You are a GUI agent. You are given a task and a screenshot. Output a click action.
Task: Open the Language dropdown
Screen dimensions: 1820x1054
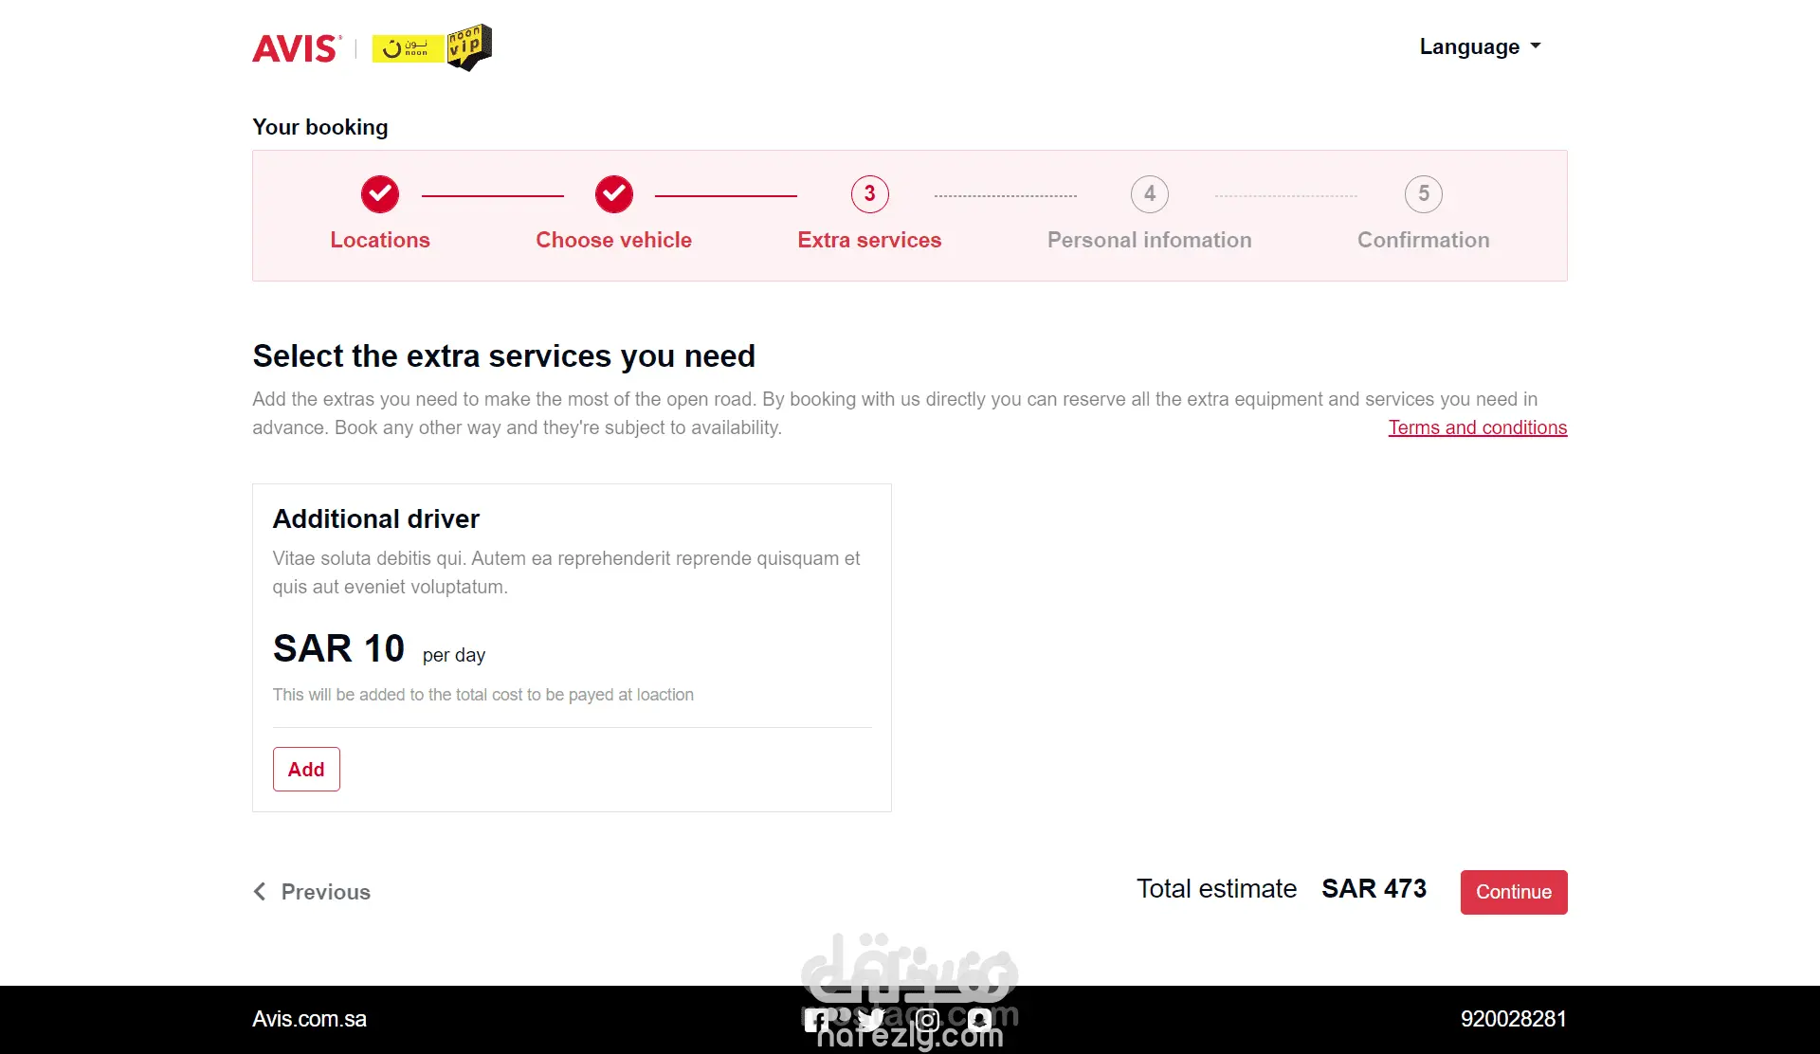point(1480,46)
